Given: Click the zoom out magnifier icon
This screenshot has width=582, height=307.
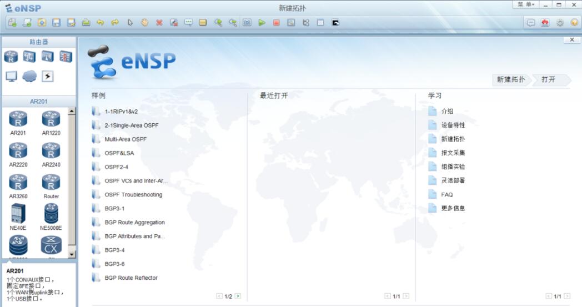Looking at the screenshot, I should coord(233,23).
